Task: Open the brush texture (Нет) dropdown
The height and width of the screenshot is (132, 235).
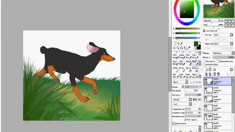Action: tap(182, 104)
